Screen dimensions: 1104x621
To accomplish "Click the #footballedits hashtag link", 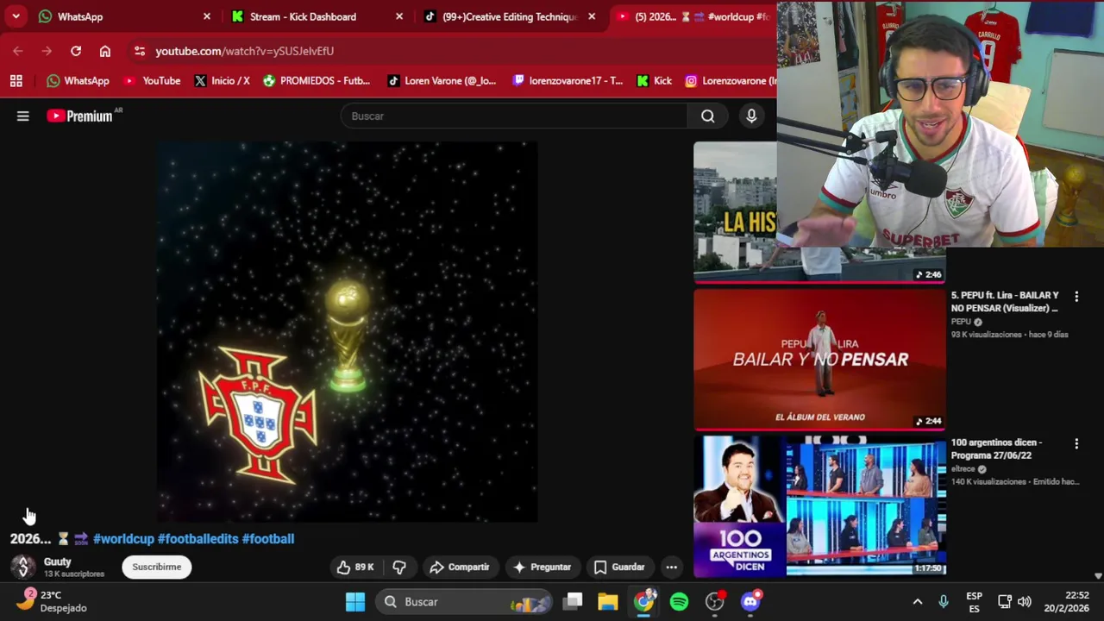I will click(x=198, y=538).
